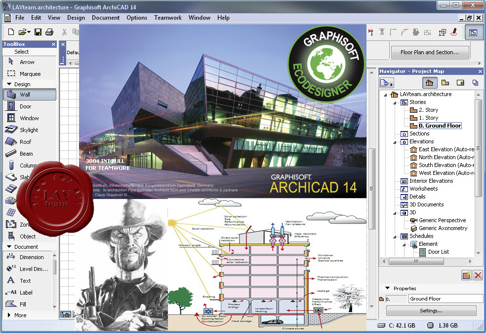Click the 1.30 GB memory status
Screen dimensions: 486x333
[443, 325]
